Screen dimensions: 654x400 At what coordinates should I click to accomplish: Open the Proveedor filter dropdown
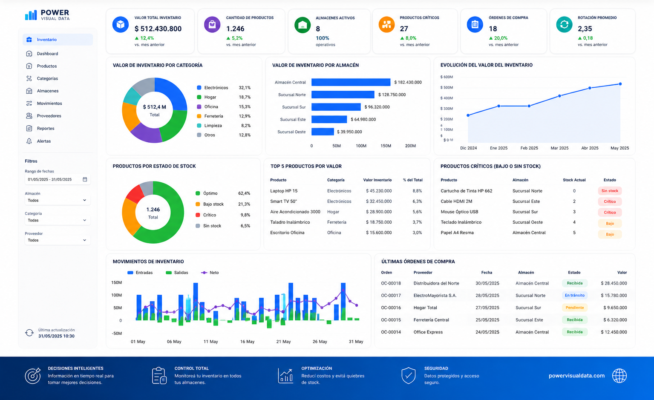(57, 240)
